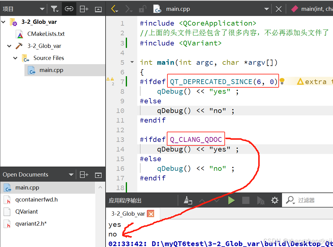The width and height of the screenshot is (333, 247).
Task: Click Q_CLANG_QDOC macro on line 13
Action: [x=196, y=139]
